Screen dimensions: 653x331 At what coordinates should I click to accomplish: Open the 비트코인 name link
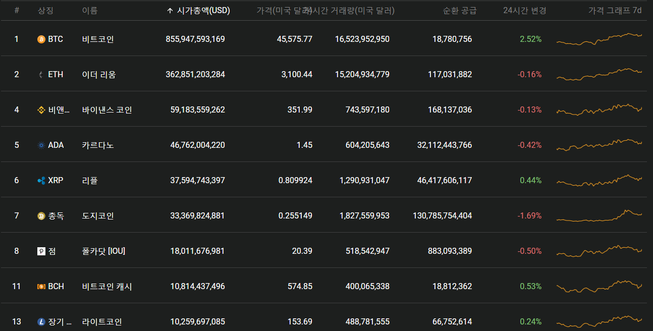click(x=98, y=39)
